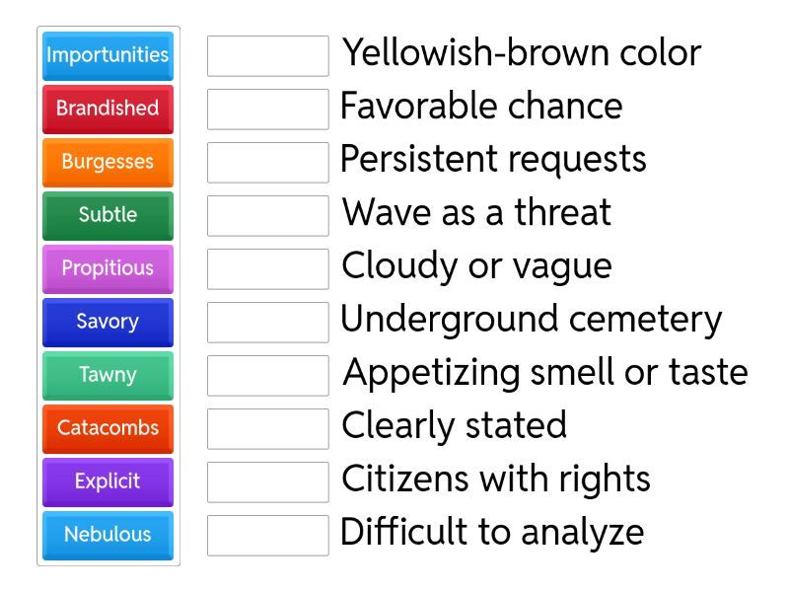Click the answer slot for Cloudy or vague
Image resolution: width=789 pixels, height=592 pixels.
pos(267,268)
